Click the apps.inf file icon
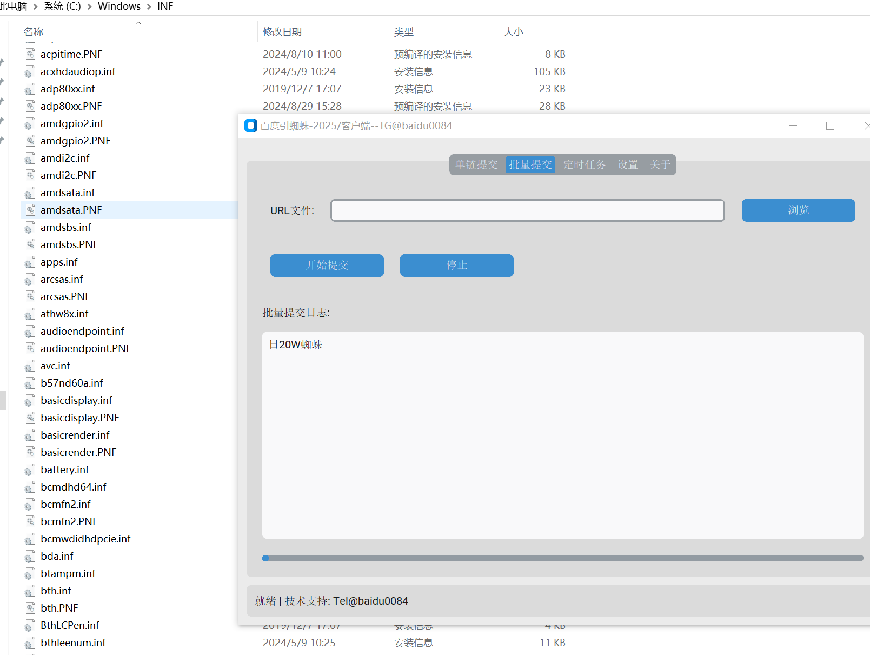The height and width of the screenshot is (655, 870). pos(30,262)
